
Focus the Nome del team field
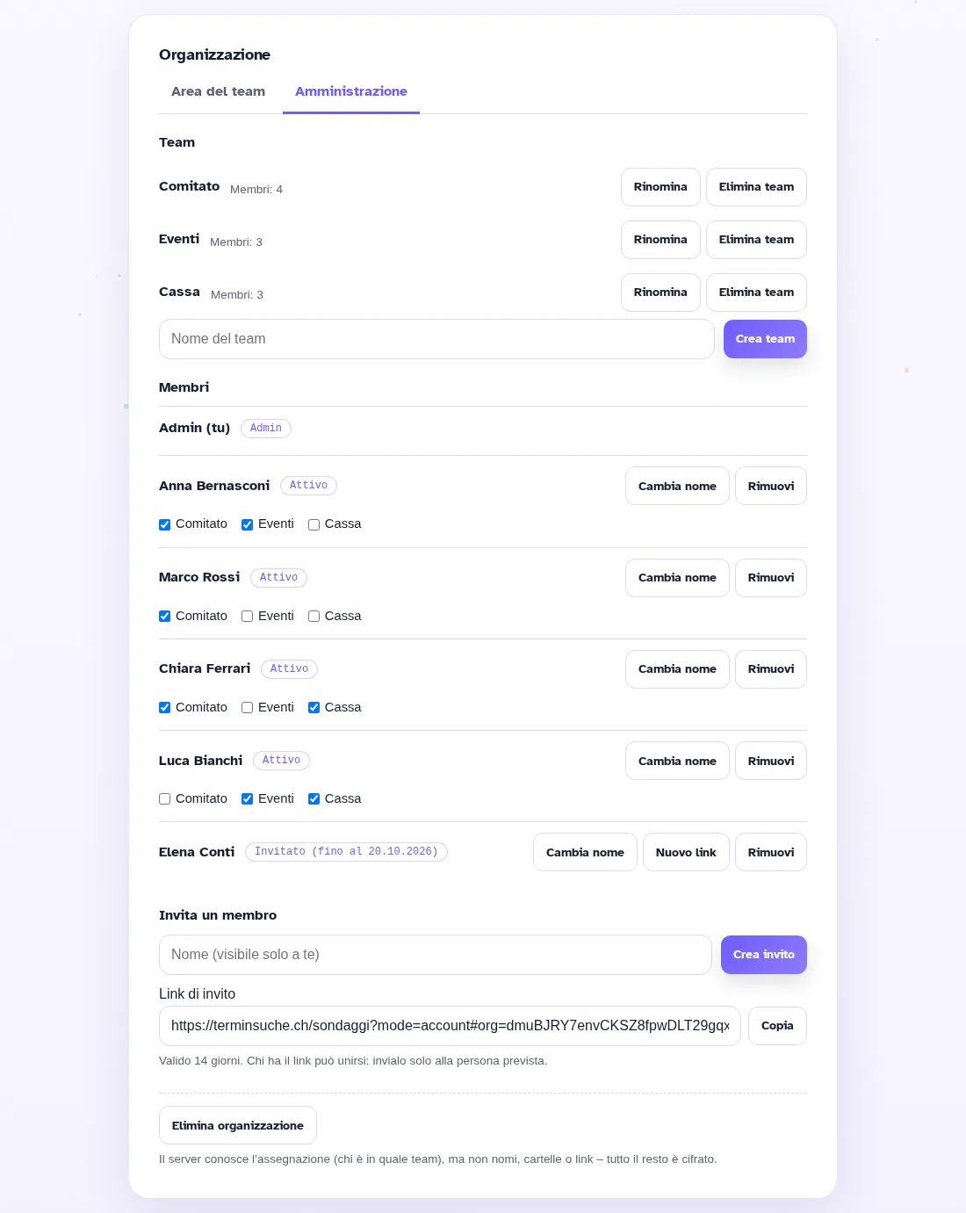(x=436, y=339)
